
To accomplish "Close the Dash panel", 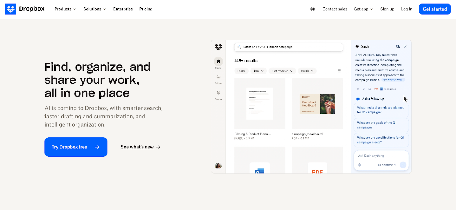I will [x=405, y=46].
